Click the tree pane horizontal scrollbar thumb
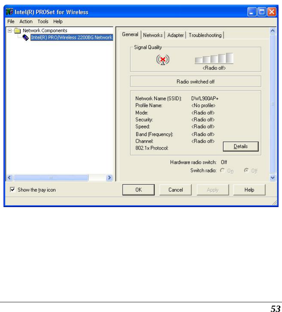The image size is (282, 312). (51, 178)
